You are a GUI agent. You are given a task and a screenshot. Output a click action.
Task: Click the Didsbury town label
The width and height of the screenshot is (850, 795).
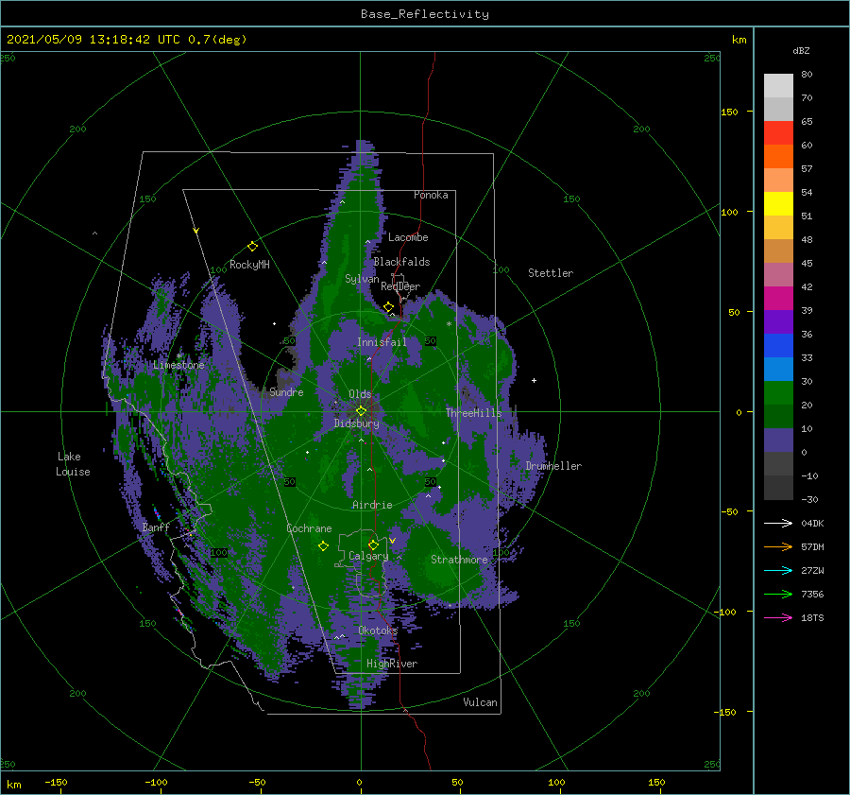(356, 423)
